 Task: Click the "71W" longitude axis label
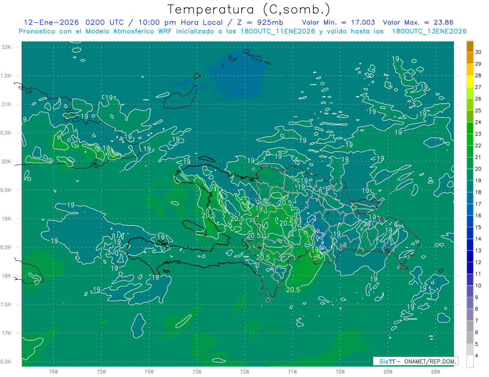pos(292,372)
